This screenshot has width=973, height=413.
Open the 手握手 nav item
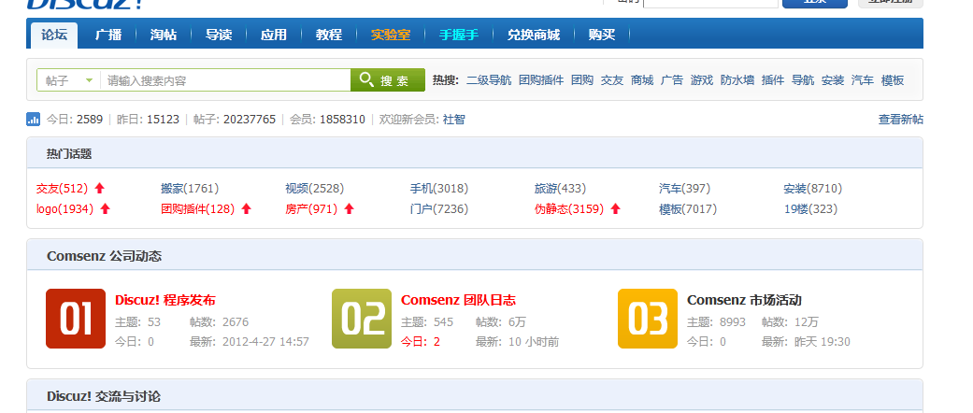(x=459, y=35)
